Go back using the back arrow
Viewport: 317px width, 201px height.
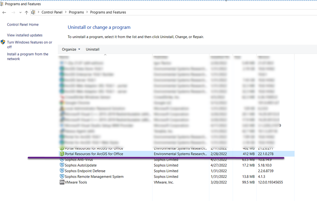4,13
